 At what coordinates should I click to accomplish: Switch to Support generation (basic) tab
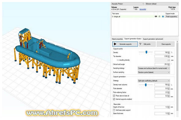[133, 39]
